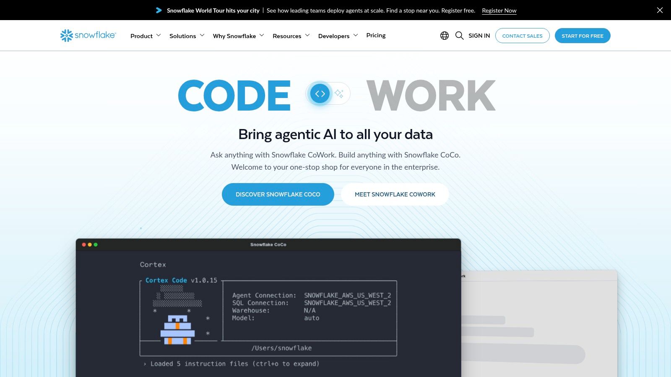The height and width of the screenshot is (377, 671).
Task: Select the code brackets toggle knob
Action: tap(320, 93)
